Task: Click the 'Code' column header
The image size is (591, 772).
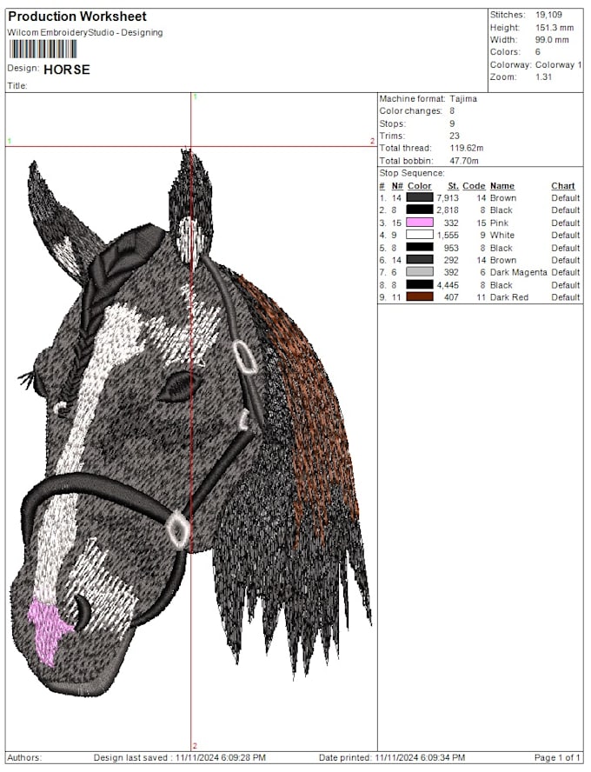Action: point(474,186)
